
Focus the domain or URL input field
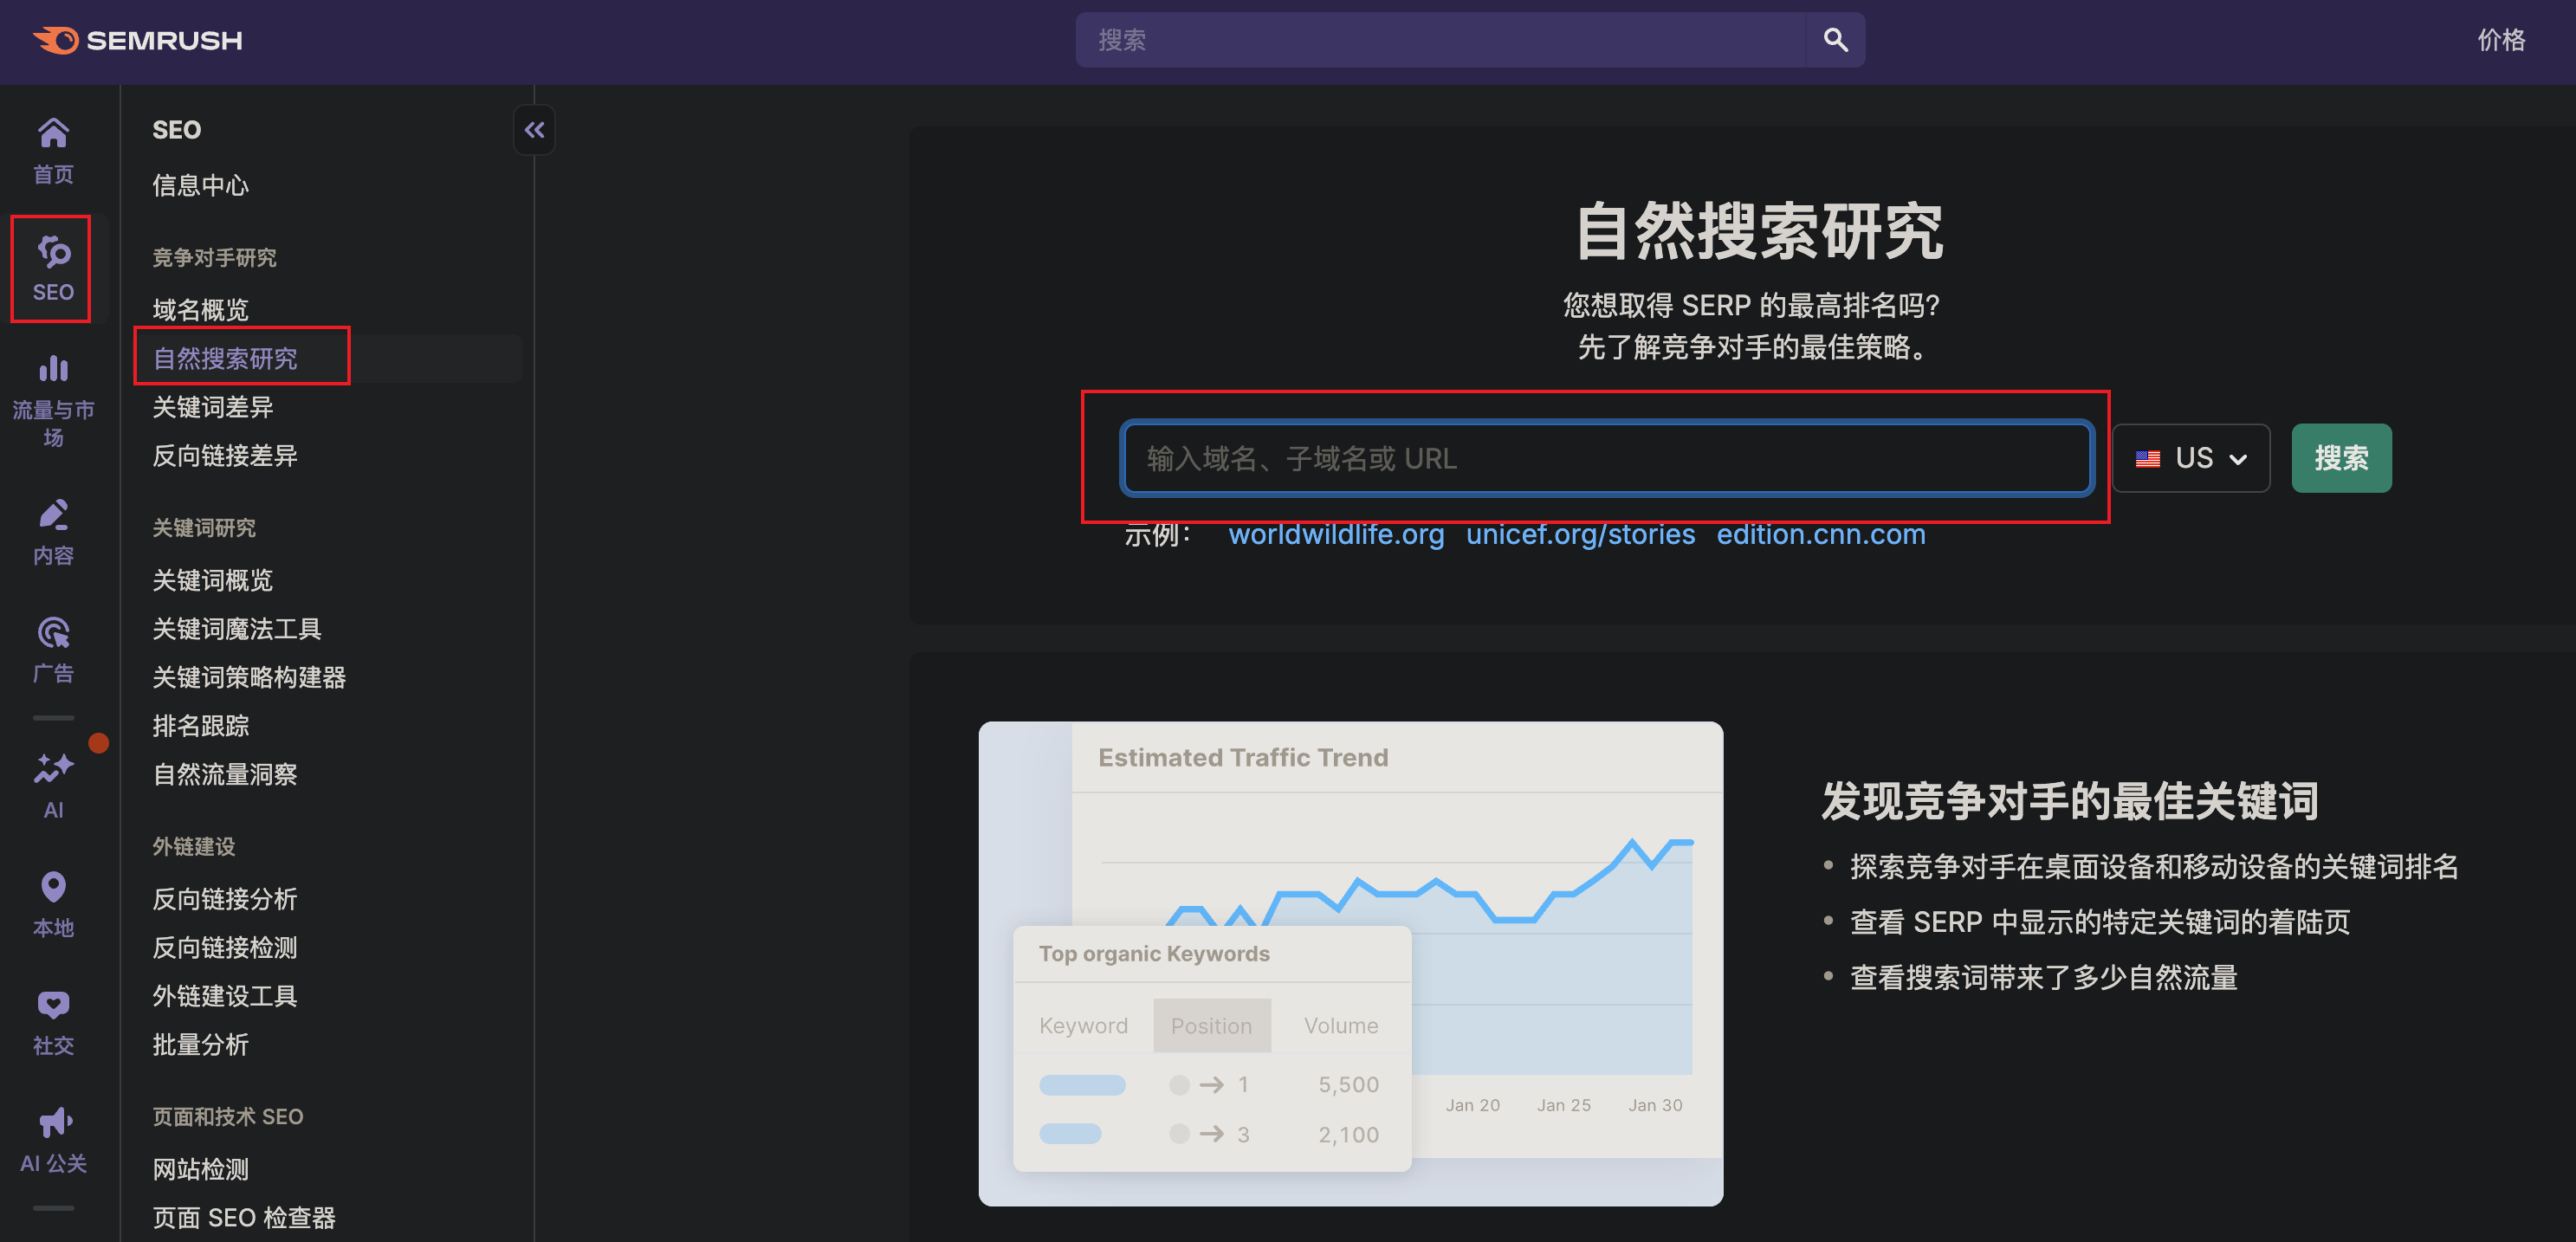[x=1606, y=458]
